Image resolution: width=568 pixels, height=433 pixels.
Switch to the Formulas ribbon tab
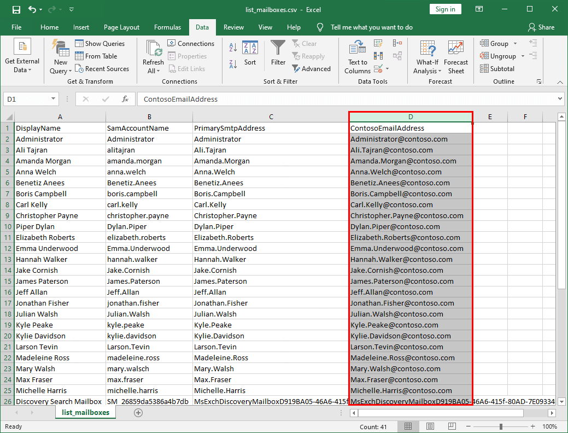[167, 27]
